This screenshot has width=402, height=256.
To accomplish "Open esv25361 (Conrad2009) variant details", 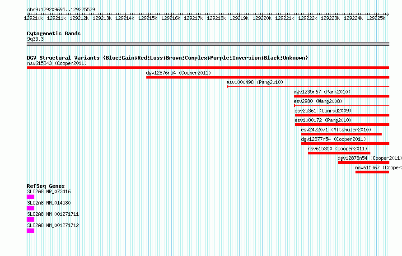I will point(323,111).
